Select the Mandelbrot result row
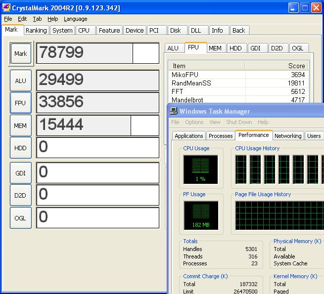 coord(238,99)
